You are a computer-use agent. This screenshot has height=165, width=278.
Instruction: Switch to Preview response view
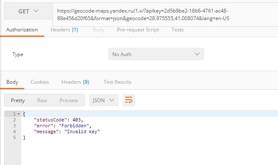(x=68, y=101)
